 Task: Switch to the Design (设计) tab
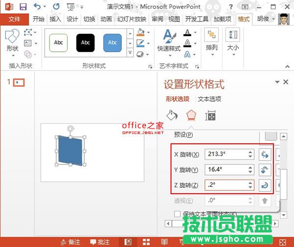[x=72, y=19]
